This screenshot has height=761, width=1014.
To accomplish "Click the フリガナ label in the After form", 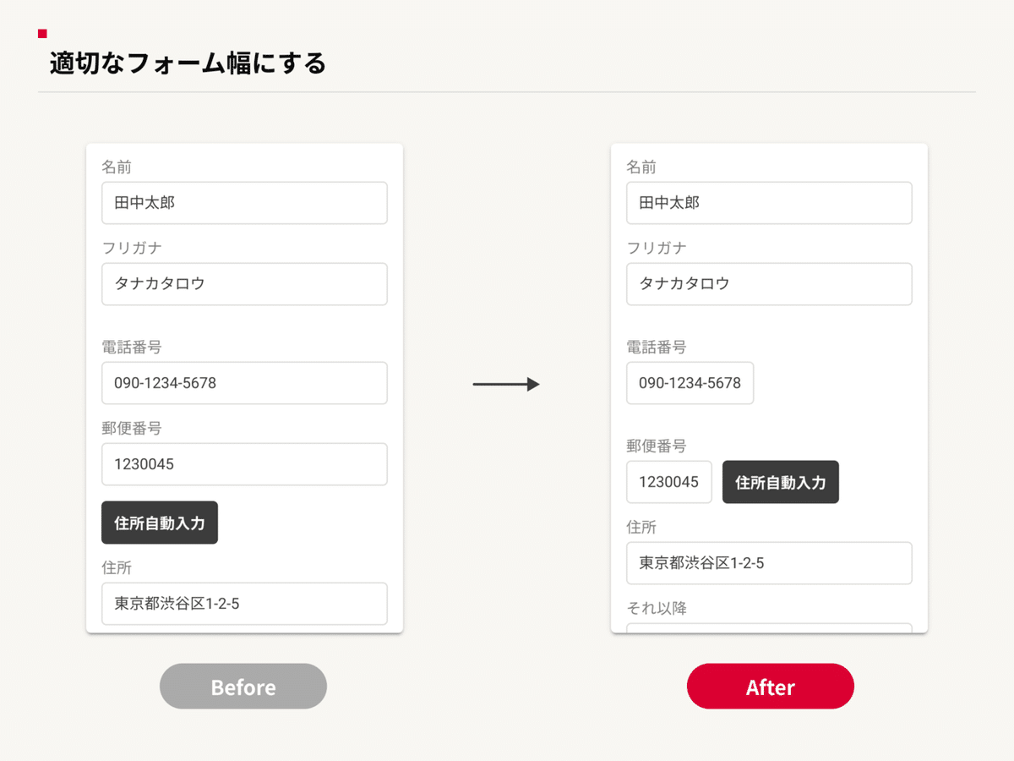I will click(x=657, y=248).
